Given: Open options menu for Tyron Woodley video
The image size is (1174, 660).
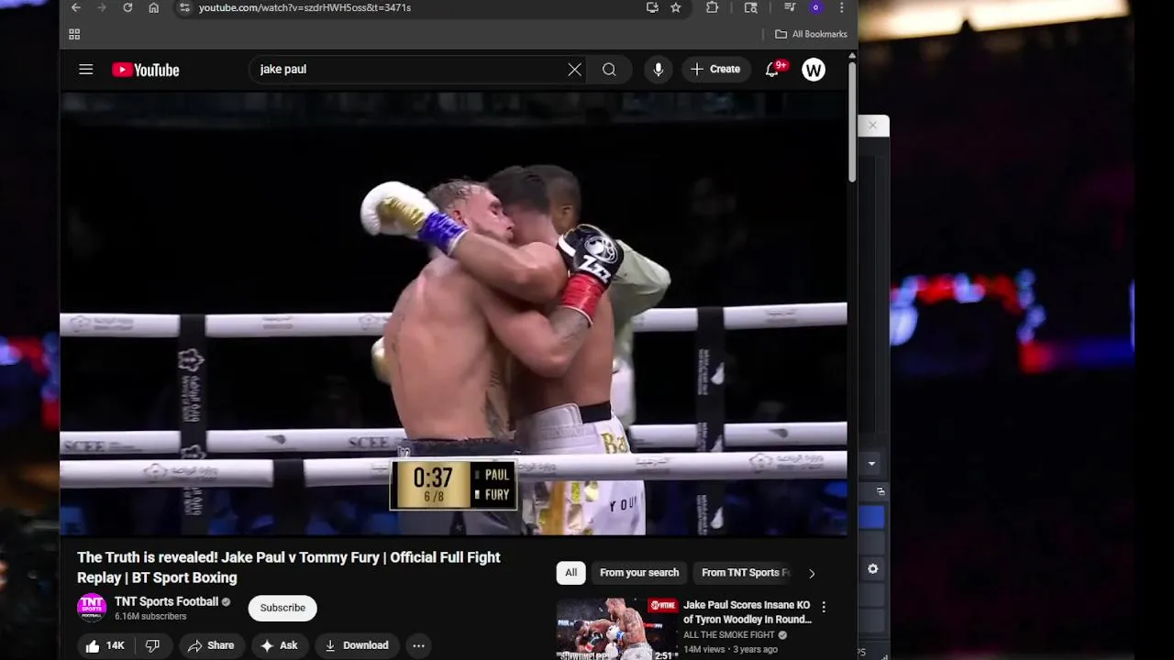Looking at the screenshot, I should (x=824, y=607).
